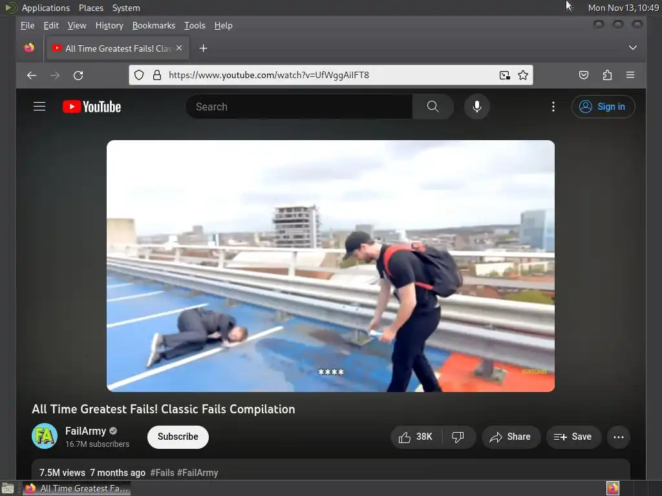
Task: Click the clock showing Mon Nov 13
Action: [x=623, y=8]
